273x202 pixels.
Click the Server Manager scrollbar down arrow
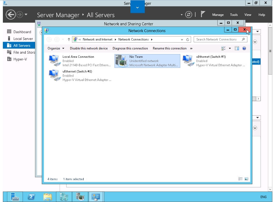coord(270,189)
